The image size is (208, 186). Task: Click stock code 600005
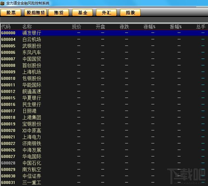8,46
